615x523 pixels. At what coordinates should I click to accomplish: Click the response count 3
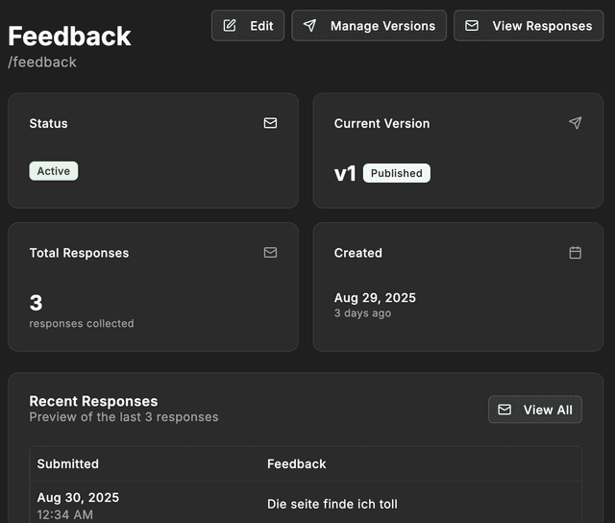[x=37, y=303]
